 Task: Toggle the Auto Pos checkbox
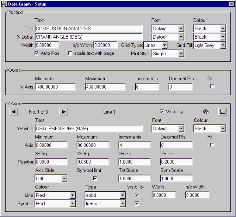pos(37,53)
